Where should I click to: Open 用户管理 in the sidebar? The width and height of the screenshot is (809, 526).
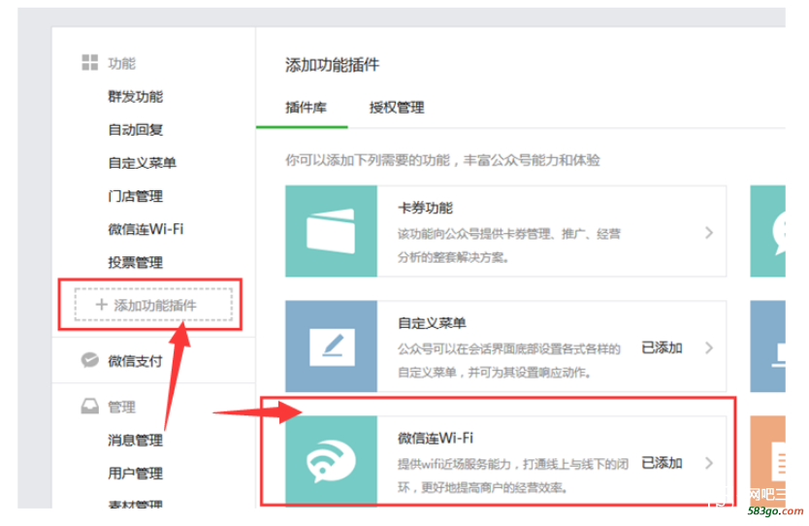(135, 473)
